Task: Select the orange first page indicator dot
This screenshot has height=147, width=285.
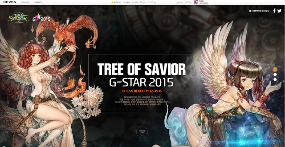Action: (275, 69)
